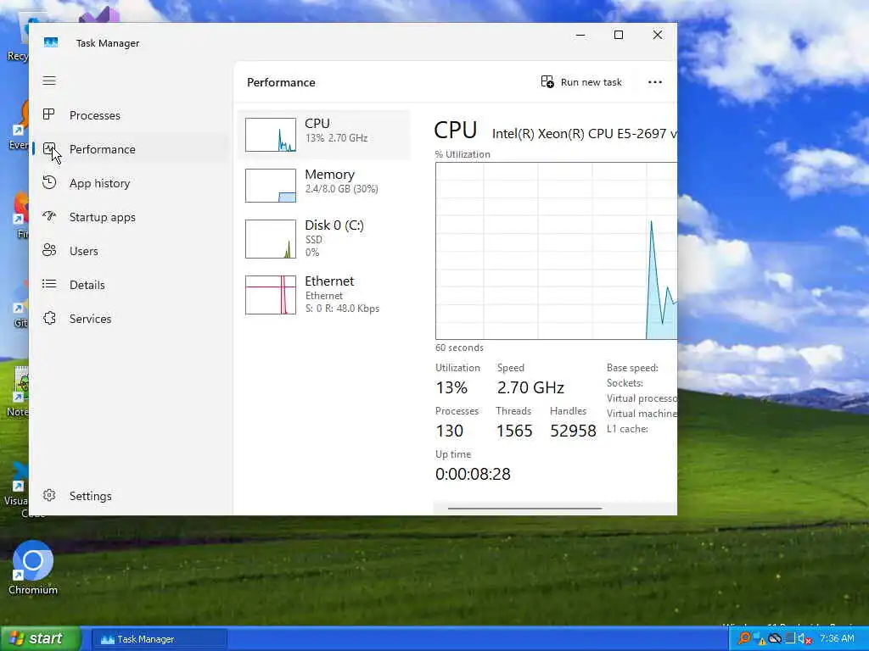Select the Disk 0 (C:) mini graph

coord(271,239)
